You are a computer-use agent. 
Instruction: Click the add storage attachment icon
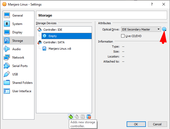tap(83, 117)
